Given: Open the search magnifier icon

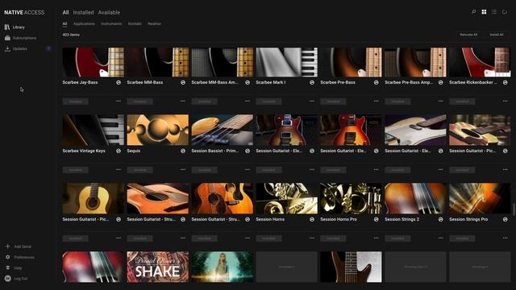Looking at the screenshot, I should [x=473, y=12].
